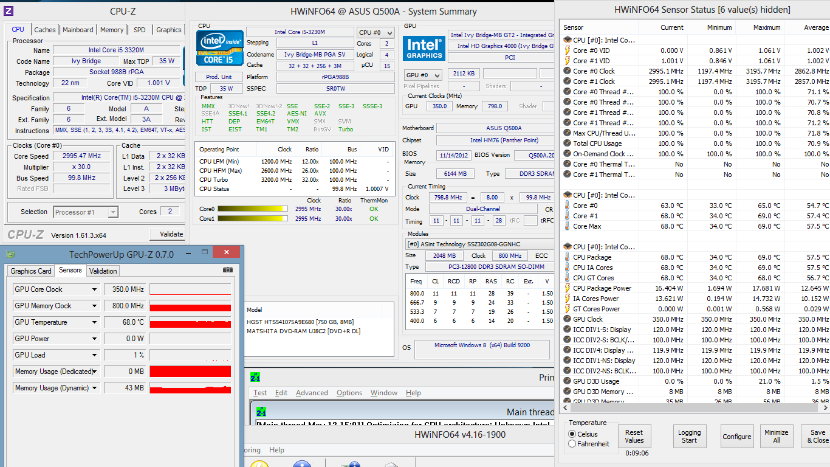Switch to the Caches tab in CPU-Z
The image size is (830, 467).
pyautogui.click(x=45, y=30)
